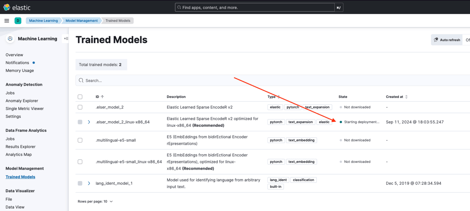Sort models using the Created at sort icon
The image size is (470, 211).
click(x=407, y=96)
